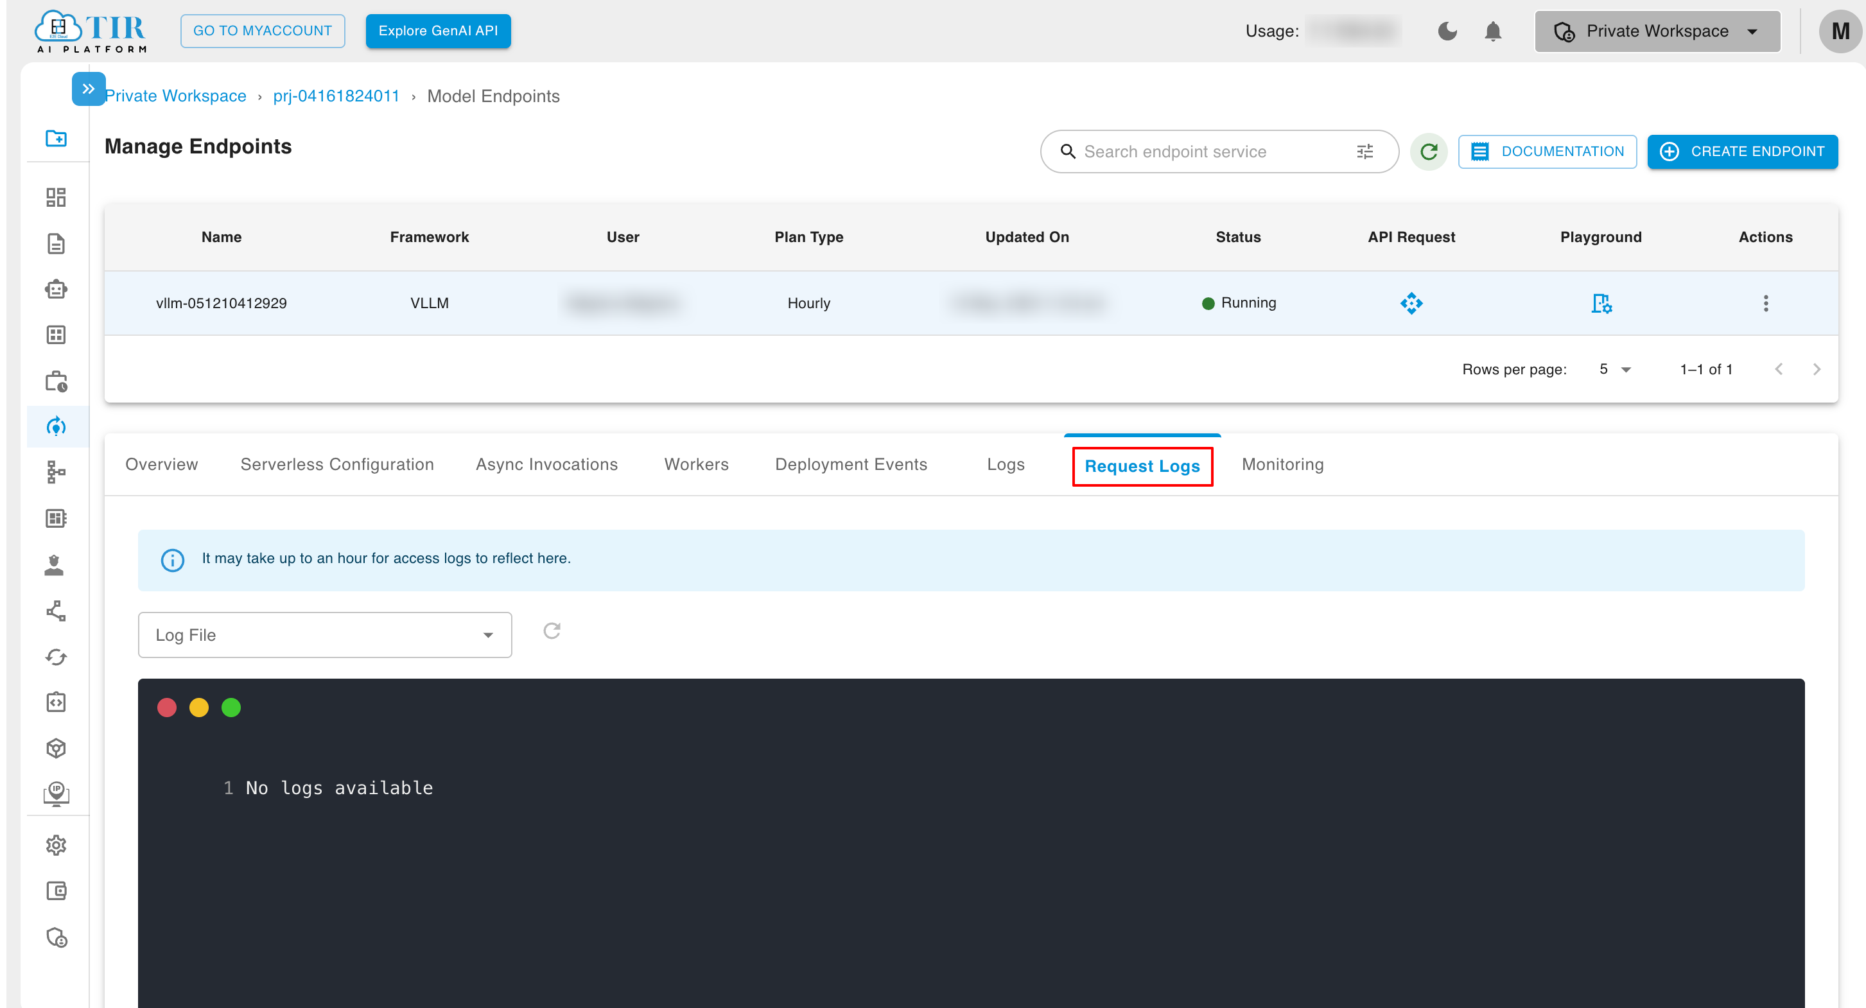Select the highlighted model endpoints sidebar icon
The width and height of the screenshot is (1866, 1008).
tap(56, 426)
